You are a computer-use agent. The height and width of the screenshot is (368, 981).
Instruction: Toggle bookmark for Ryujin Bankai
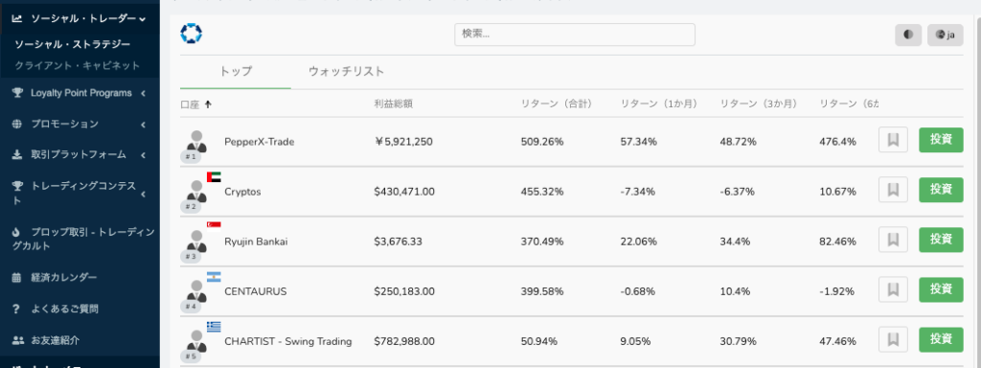893,241
